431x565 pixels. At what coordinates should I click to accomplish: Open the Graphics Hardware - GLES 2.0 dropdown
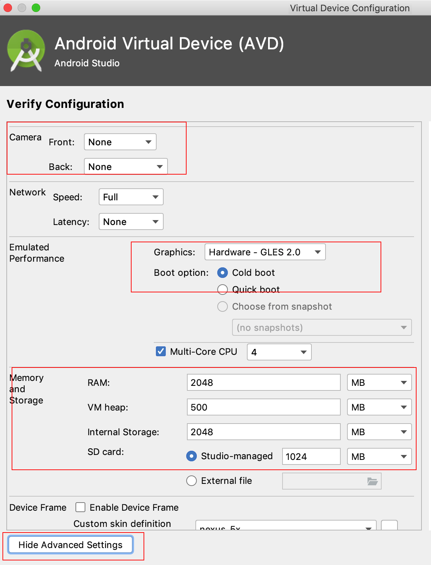(265, 252)
